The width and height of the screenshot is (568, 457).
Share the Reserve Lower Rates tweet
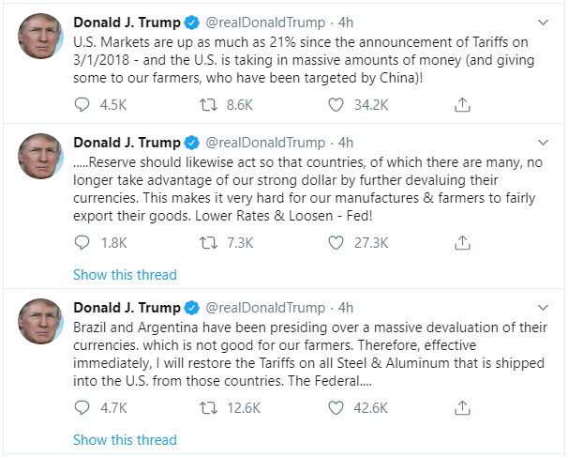[461, 242]
